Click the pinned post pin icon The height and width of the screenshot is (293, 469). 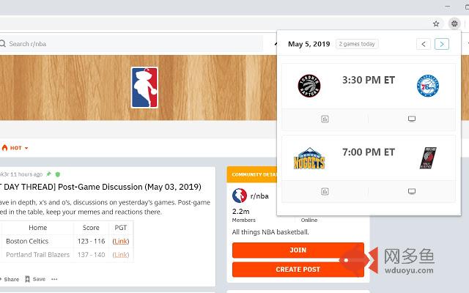pyautogui.click(x=49, y=174)
